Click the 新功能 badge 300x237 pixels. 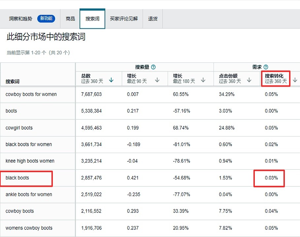(46, 19)
